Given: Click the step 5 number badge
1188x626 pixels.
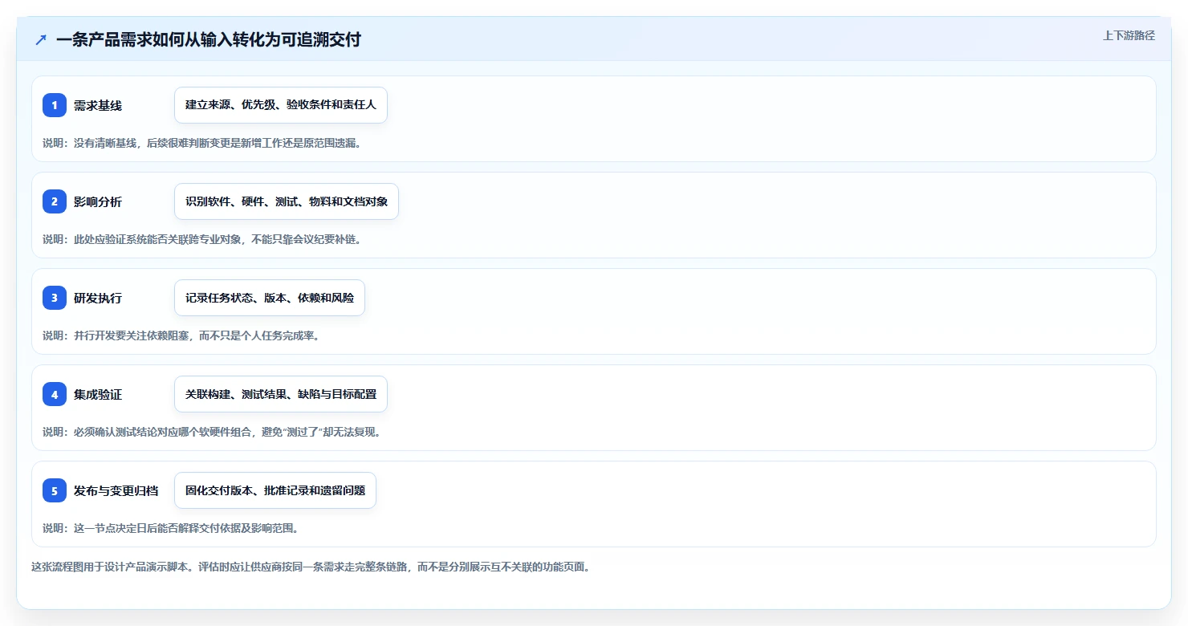Looking at the screenshot, I should [x=55, y=490].
